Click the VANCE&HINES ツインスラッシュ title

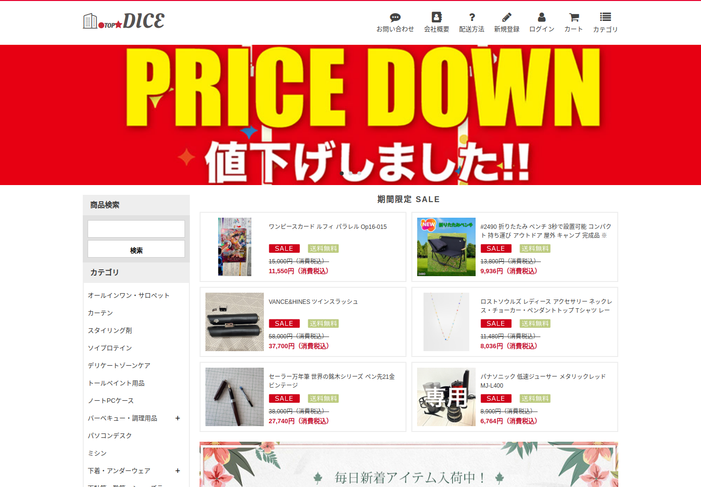point(313,302)
